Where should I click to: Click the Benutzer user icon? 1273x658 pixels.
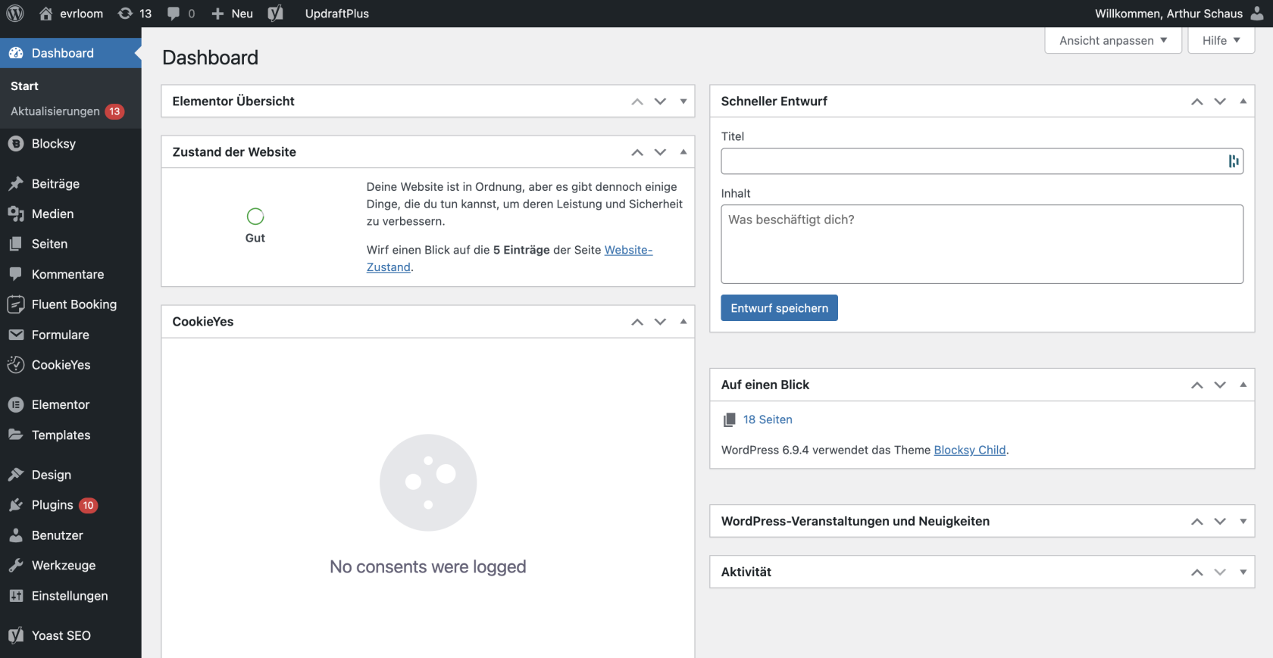(x=16, y=535)
